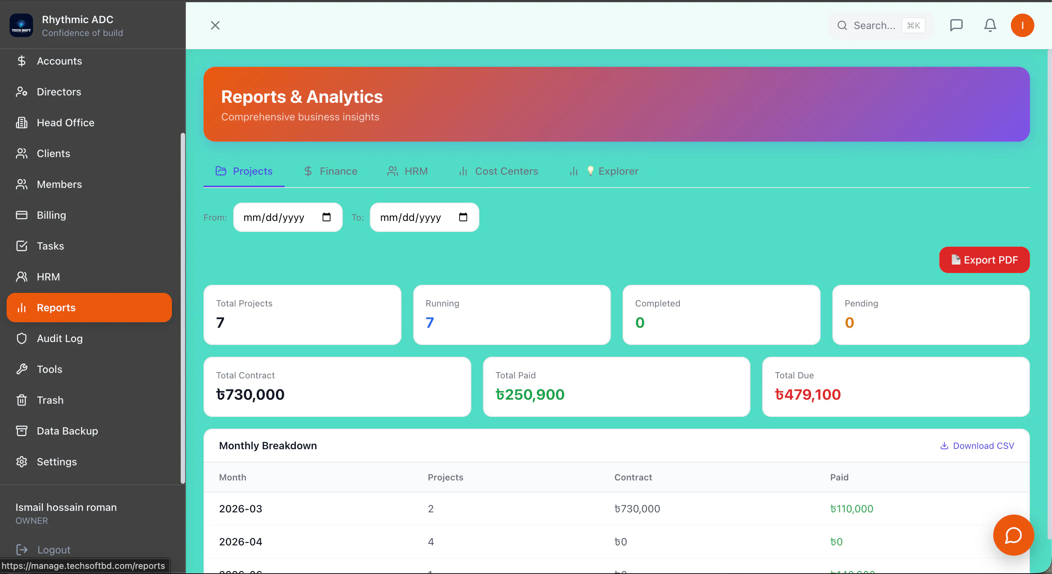Click the Search box
The width and height of the screenshot is (1052, 574).
880,25
